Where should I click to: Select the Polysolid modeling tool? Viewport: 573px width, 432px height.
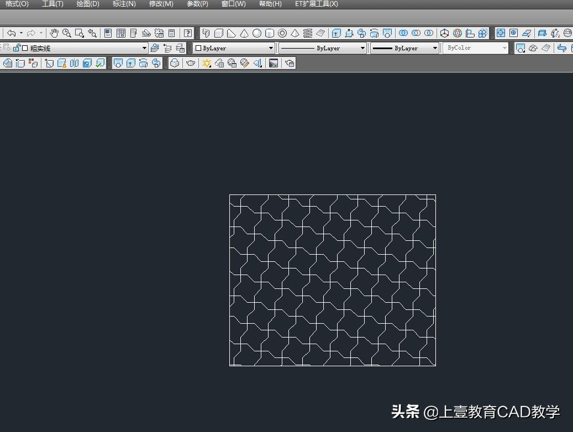tap(206, 33)
